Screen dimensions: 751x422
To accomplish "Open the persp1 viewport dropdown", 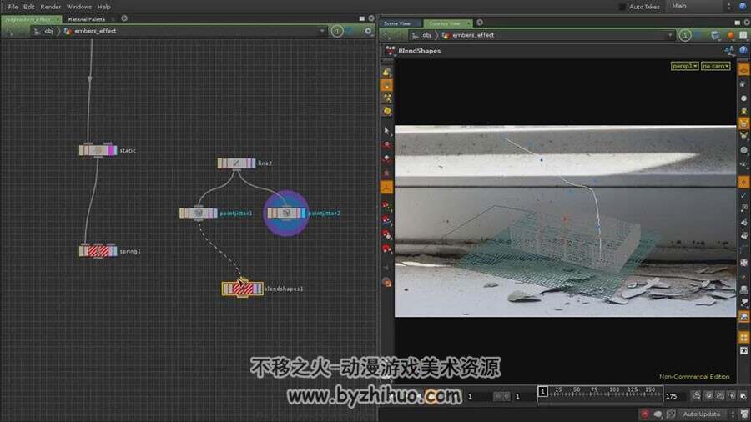I will pyautogui.click(x=684, y=66).
